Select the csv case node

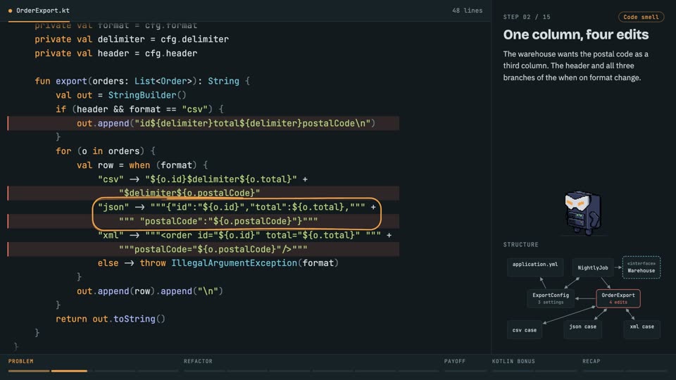click(x=524, y=330)
